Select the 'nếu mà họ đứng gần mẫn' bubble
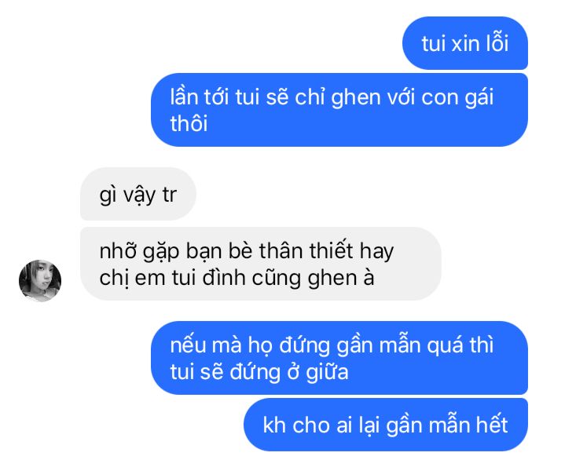This screenshot has height=460, width=565. click(339, 358)
